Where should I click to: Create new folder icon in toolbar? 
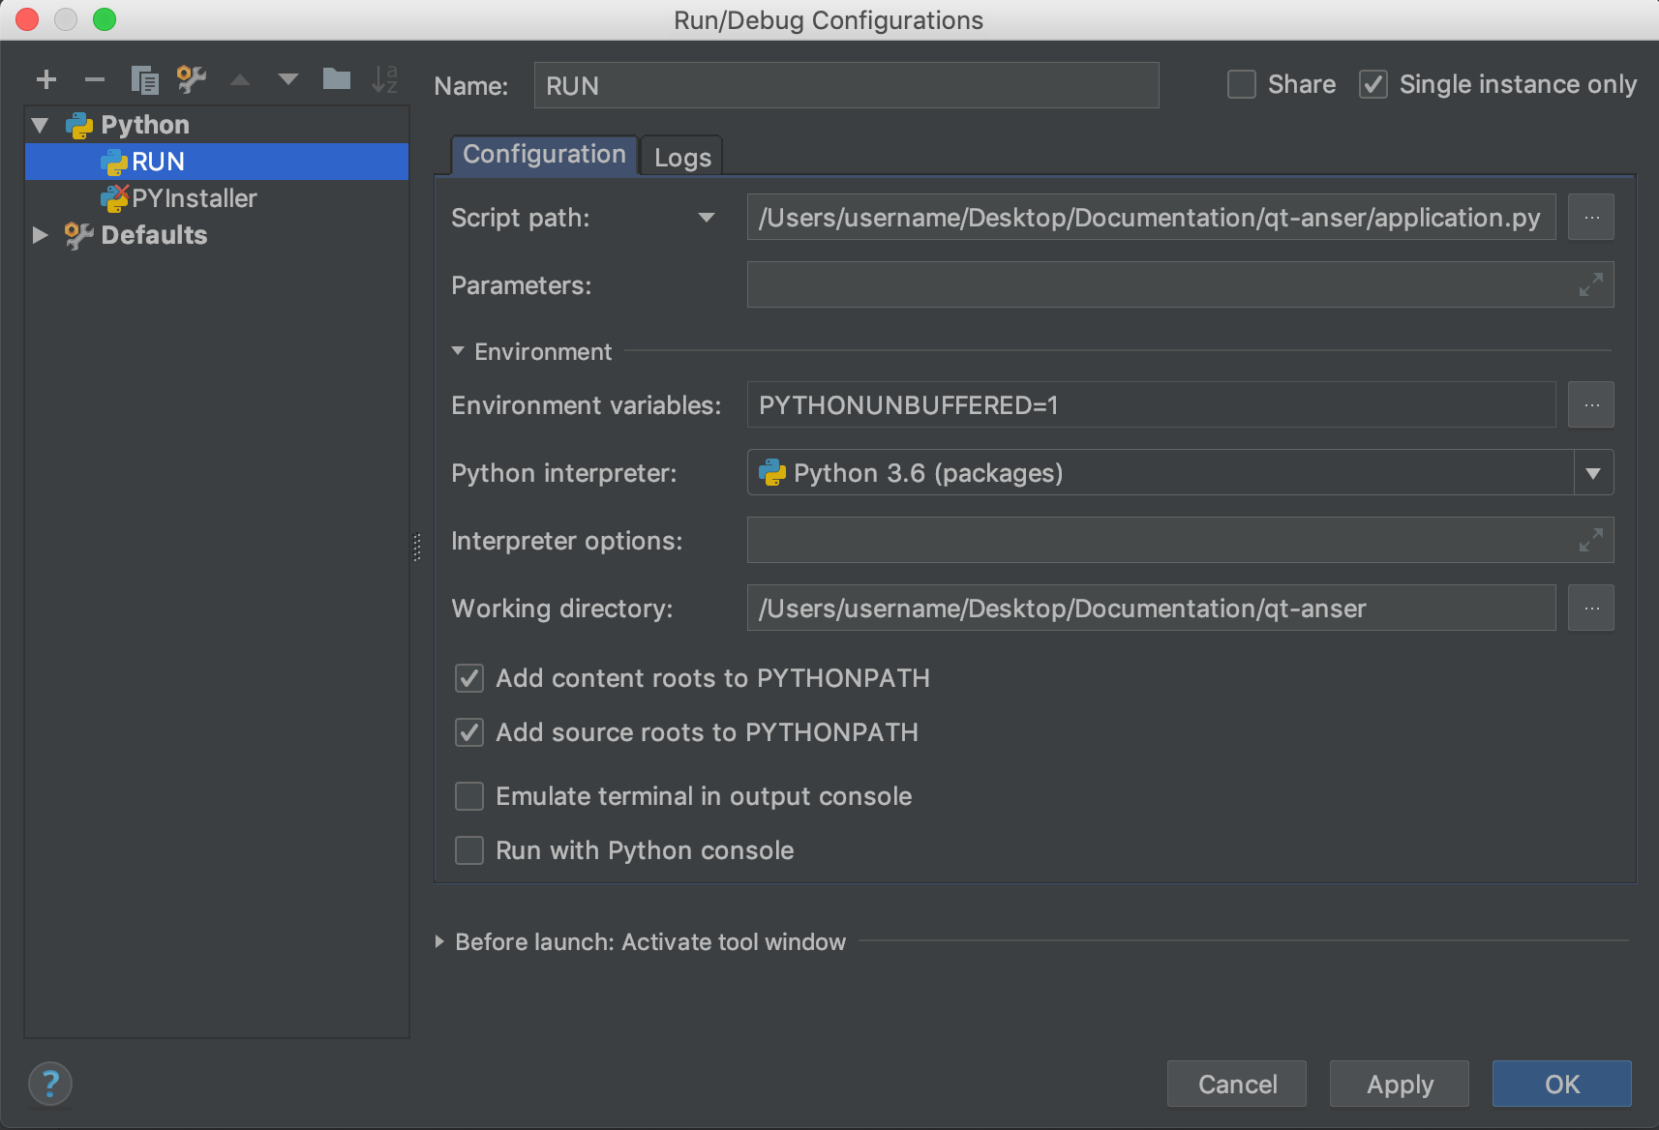click(x=337, y=78)
